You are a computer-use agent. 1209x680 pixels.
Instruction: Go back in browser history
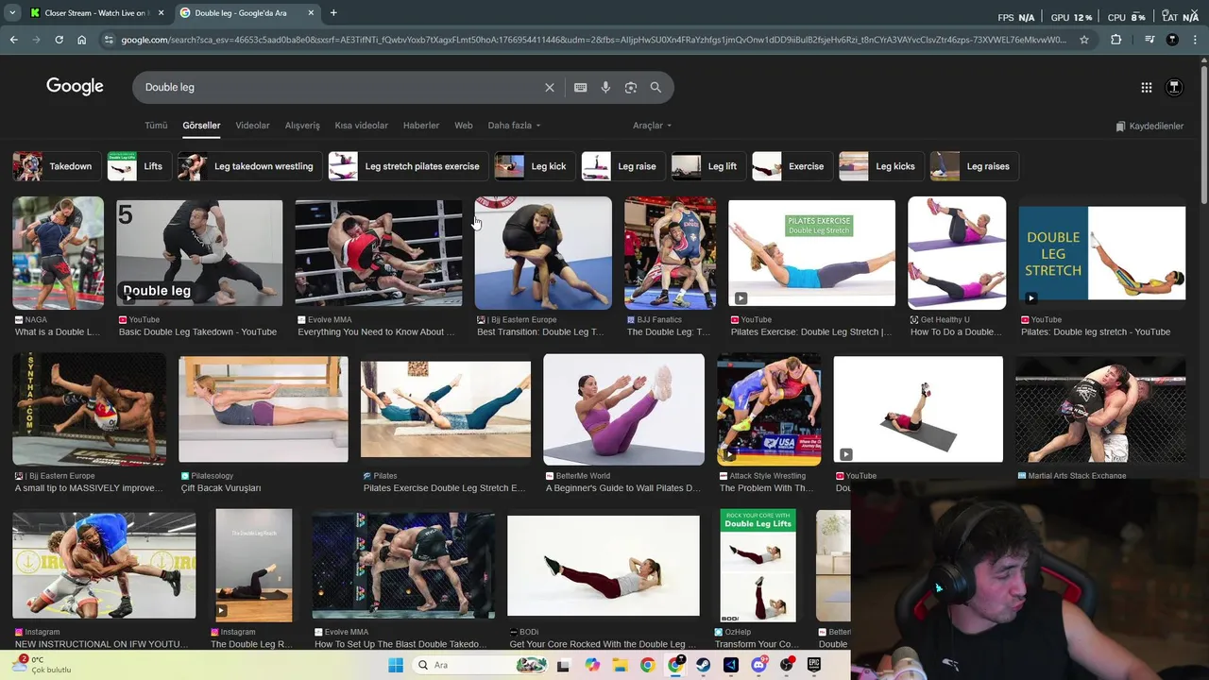coord(13,40)
